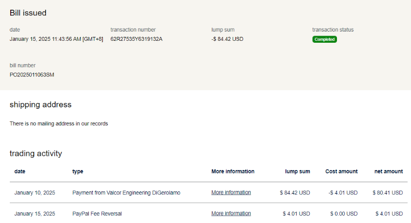This screenshot has width=411, height=223.
Task: Click the -$84.42 USD lump sum in header
Action: 227,39
